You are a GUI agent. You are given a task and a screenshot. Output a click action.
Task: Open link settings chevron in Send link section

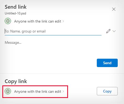[x=63, y=21]
